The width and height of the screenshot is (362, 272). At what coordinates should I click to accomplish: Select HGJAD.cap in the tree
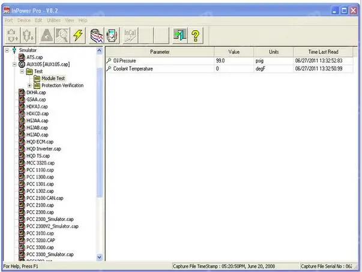tap(37, 135)
